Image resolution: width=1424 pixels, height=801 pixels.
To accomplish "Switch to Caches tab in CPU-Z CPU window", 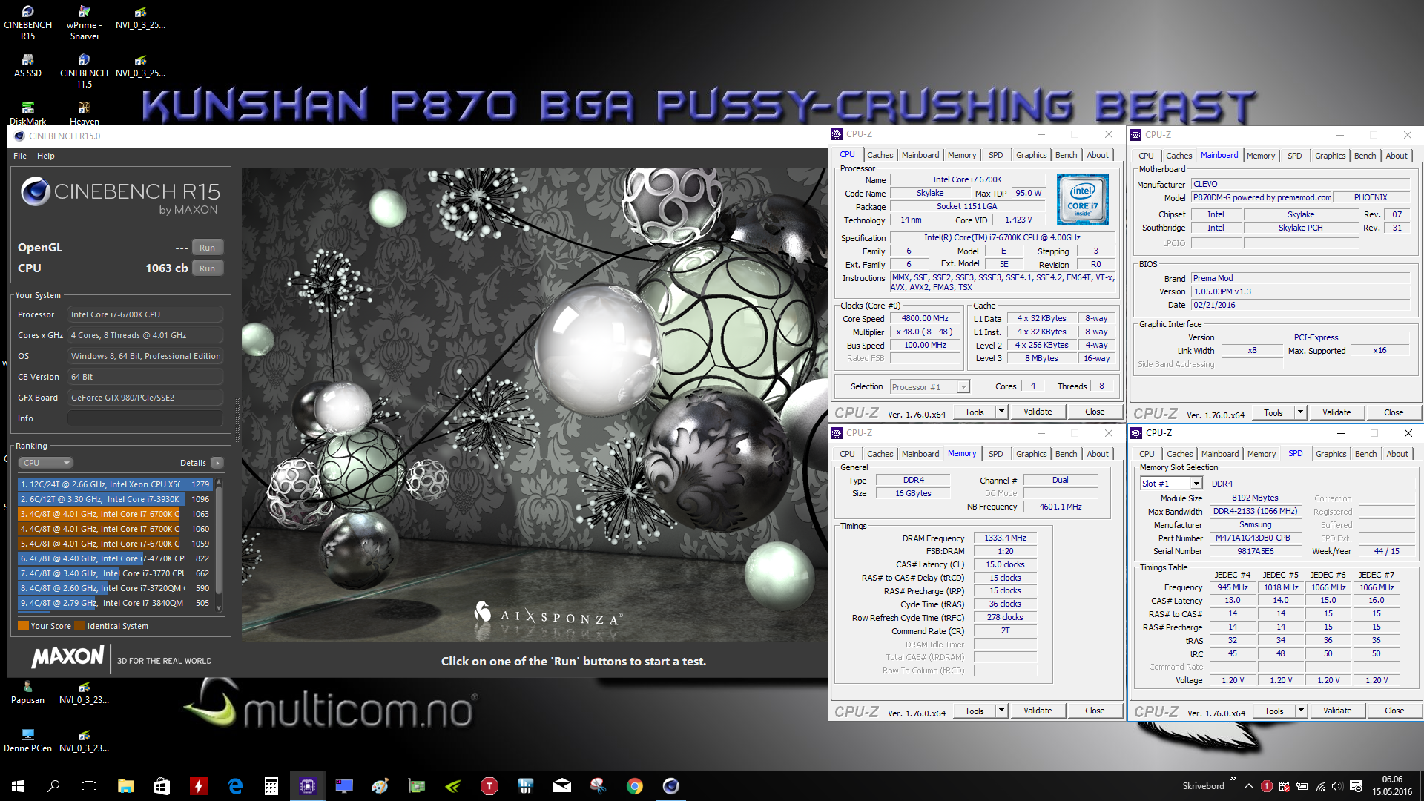I will click(880, 155).
